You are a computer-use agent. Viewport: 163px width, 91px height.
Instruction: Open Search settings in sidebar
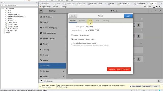[52, 22]
